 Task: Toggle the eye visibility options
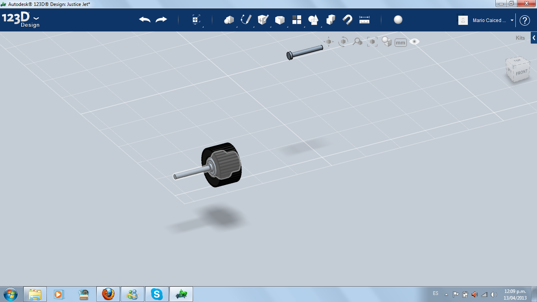tap(414, 41)
